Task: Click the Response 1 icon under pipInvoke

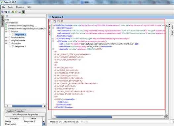Action: click(13, 46)
